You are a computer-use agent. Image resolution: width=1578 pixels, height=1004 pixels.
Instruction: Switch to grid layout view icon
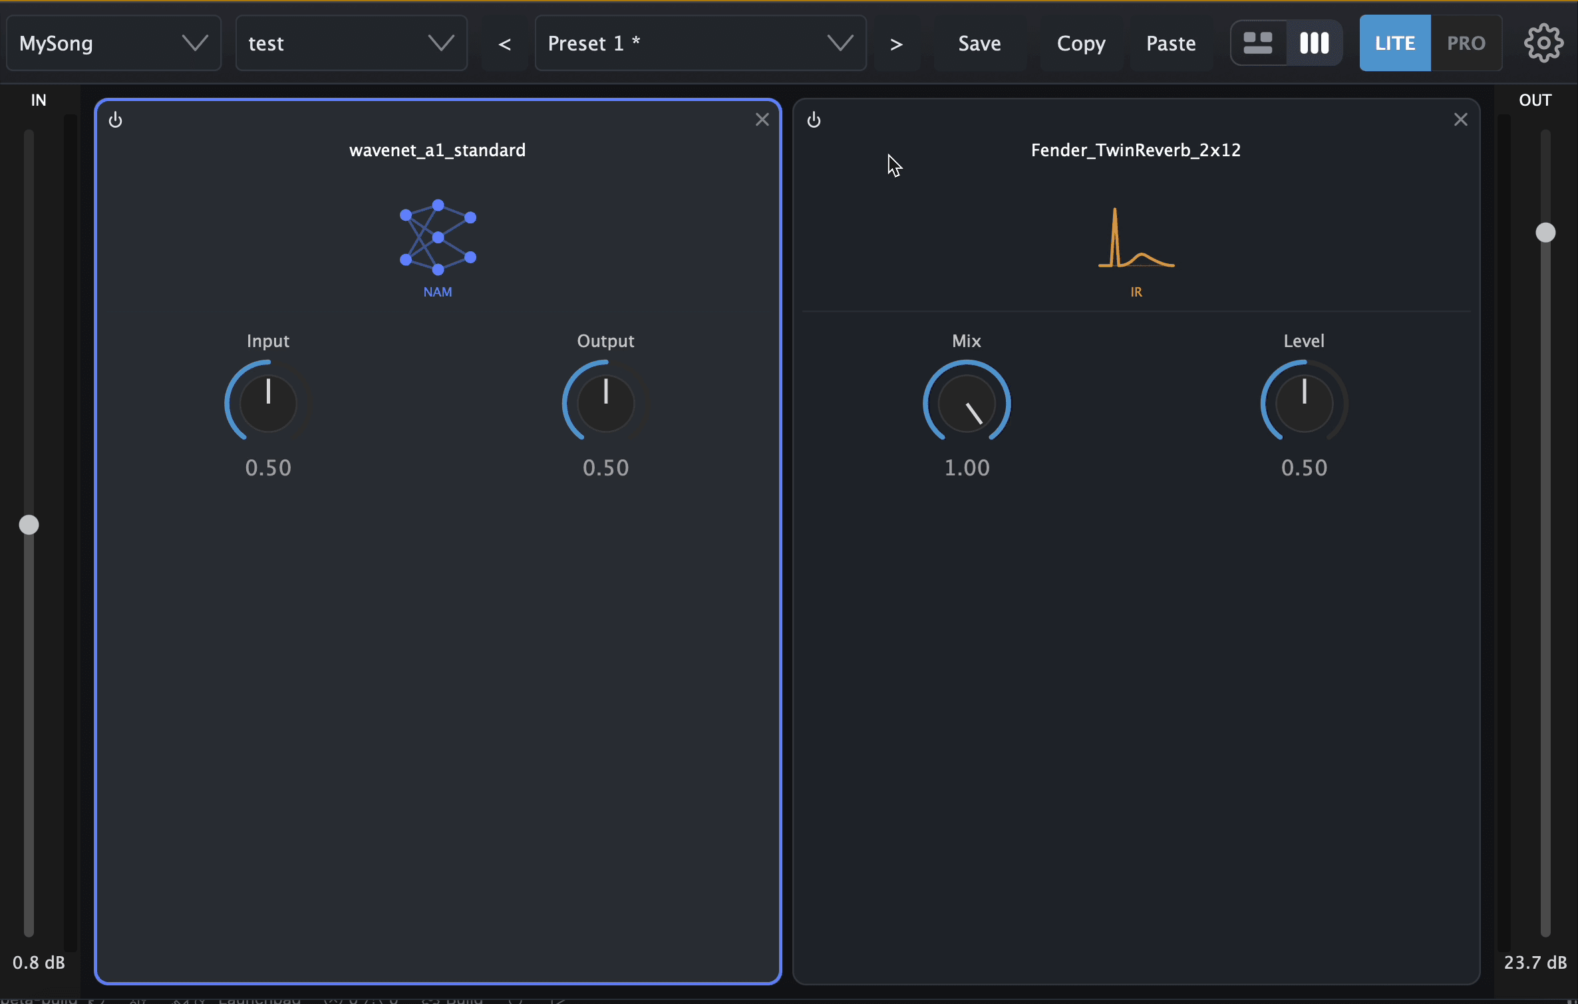pyautogui.click(x=1258, y=43)
